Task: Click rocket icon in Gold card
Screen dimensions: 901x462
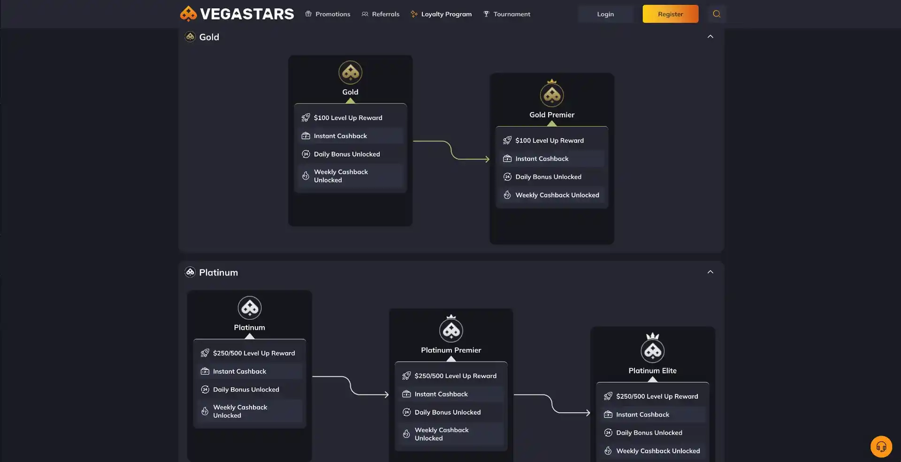Action: click(305, 118)
